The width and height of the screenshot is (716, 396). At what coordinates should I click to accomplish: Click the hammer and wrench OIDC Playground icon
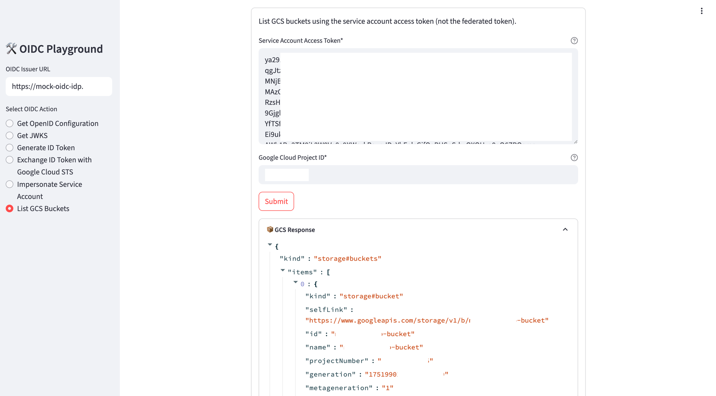pos(11,49)
